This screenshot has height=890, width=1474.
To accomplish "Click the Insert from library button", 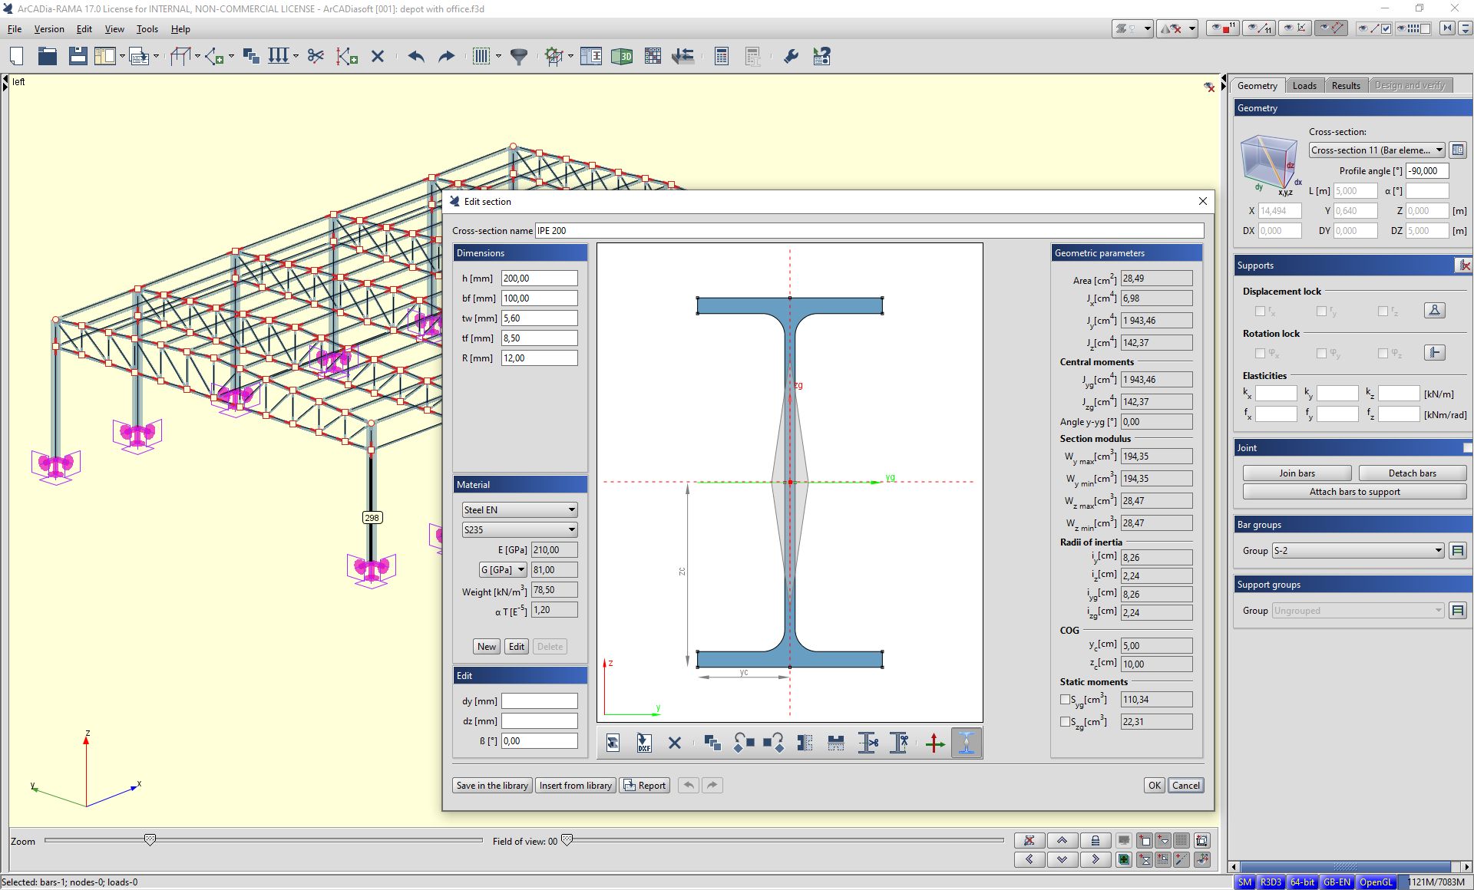I will pyautogui.click(x=575, y=785).
